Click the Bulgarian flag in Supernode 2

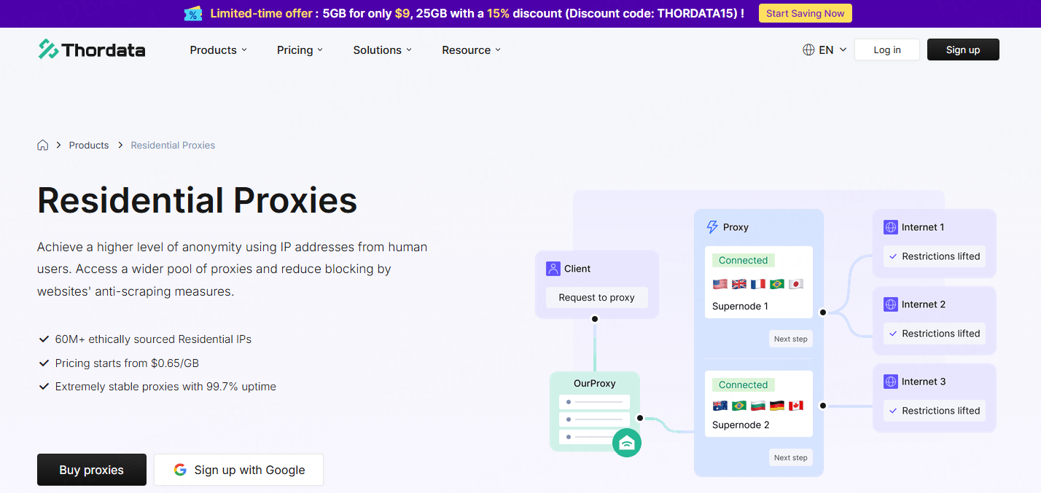click(758, 406)
